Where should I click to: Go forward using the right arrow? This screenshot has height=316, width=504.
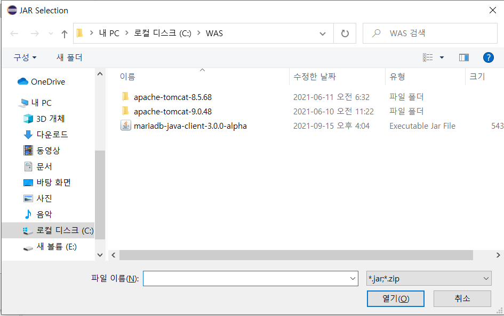click(x=35, y=34)
